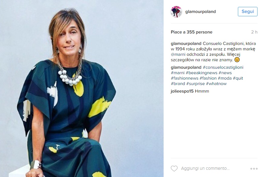Click the comment input field
The width and height of the screenshot is (259, 177).
click(205, 169)
